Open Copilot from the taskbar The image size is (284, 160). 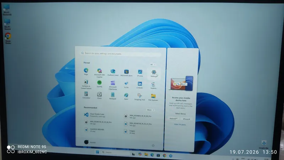140,154
